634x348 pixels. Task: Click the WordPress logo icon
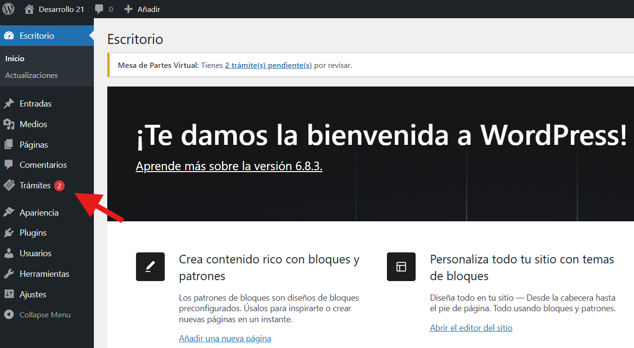click(9, 9)
